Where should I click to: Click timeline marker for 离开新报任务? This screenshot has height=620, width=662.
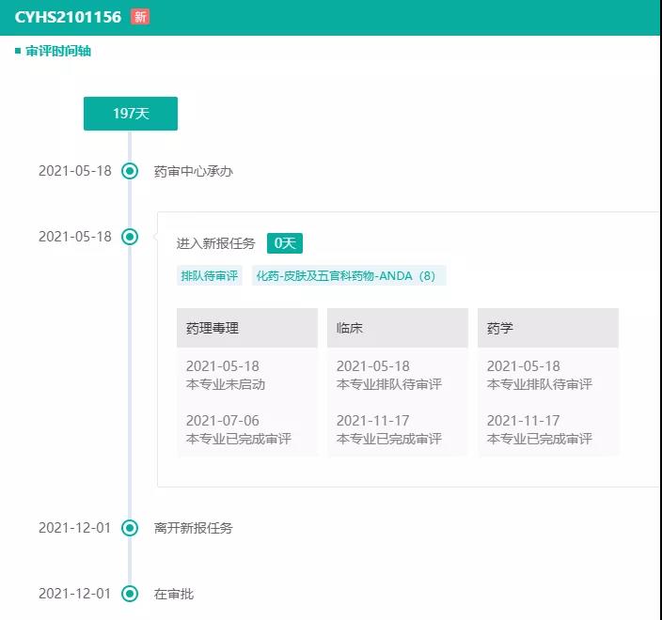(x=130, y=528)
